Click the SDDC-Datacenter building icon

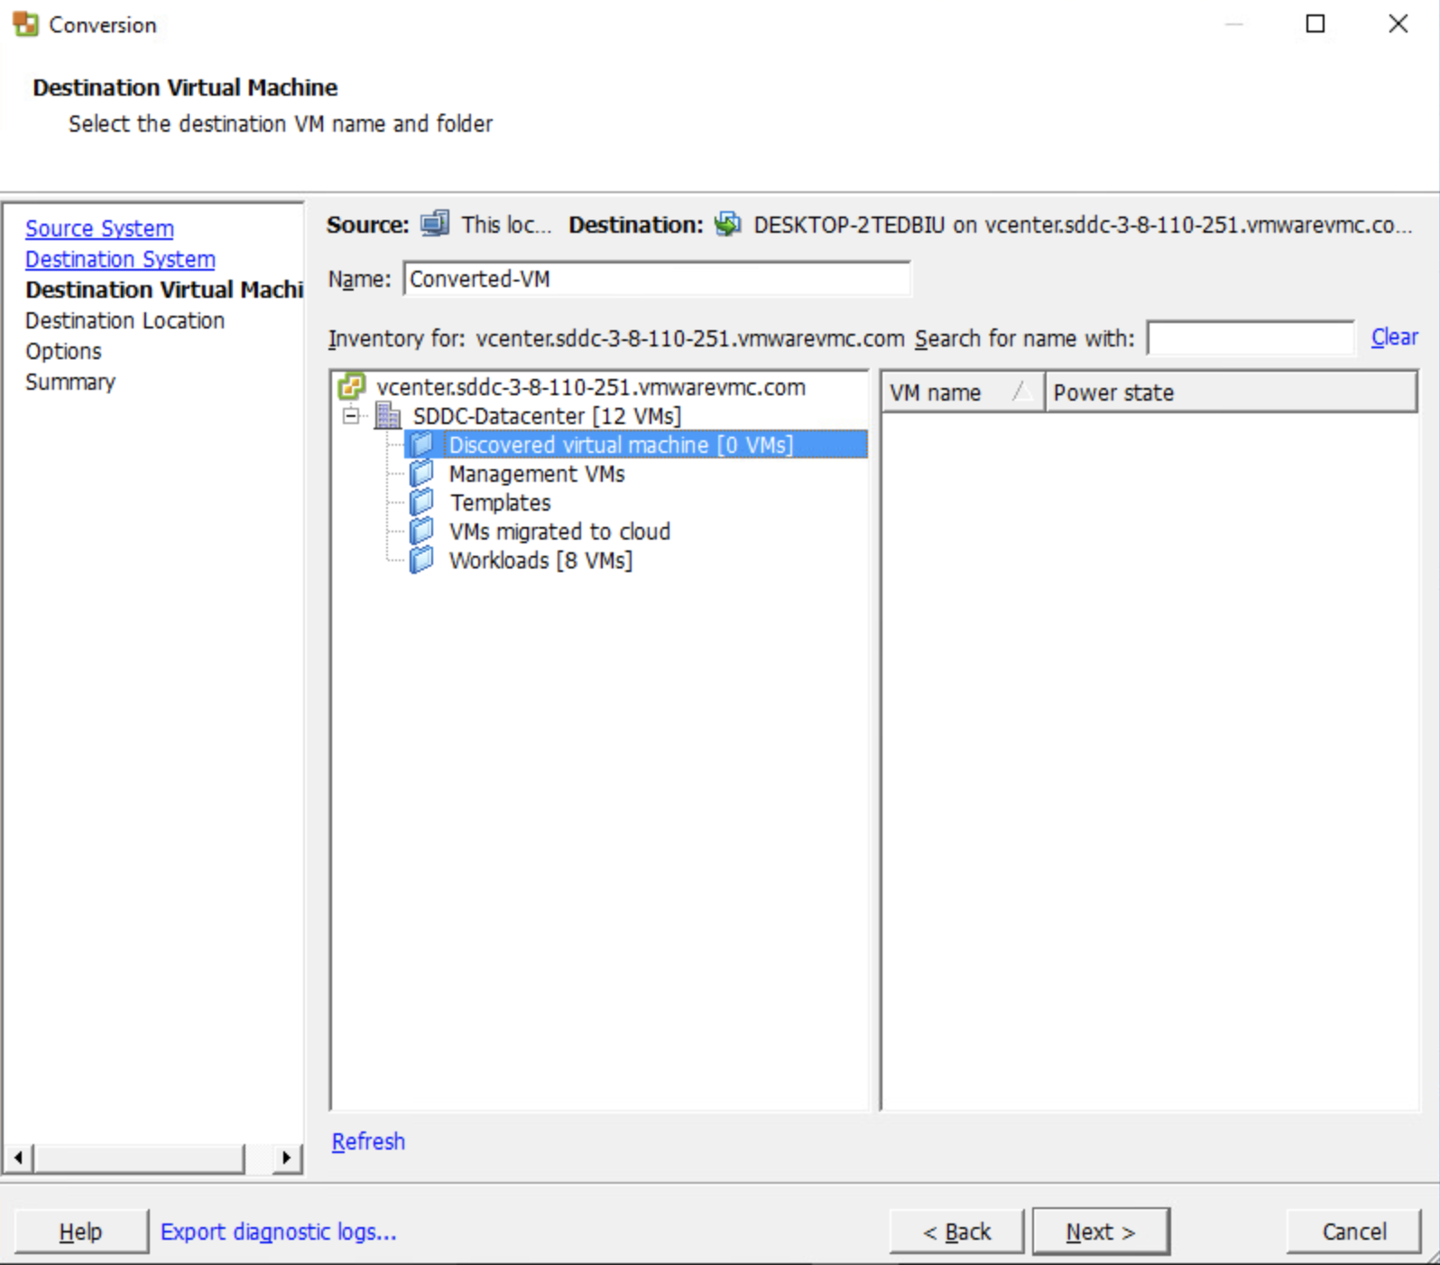[388, 416]
